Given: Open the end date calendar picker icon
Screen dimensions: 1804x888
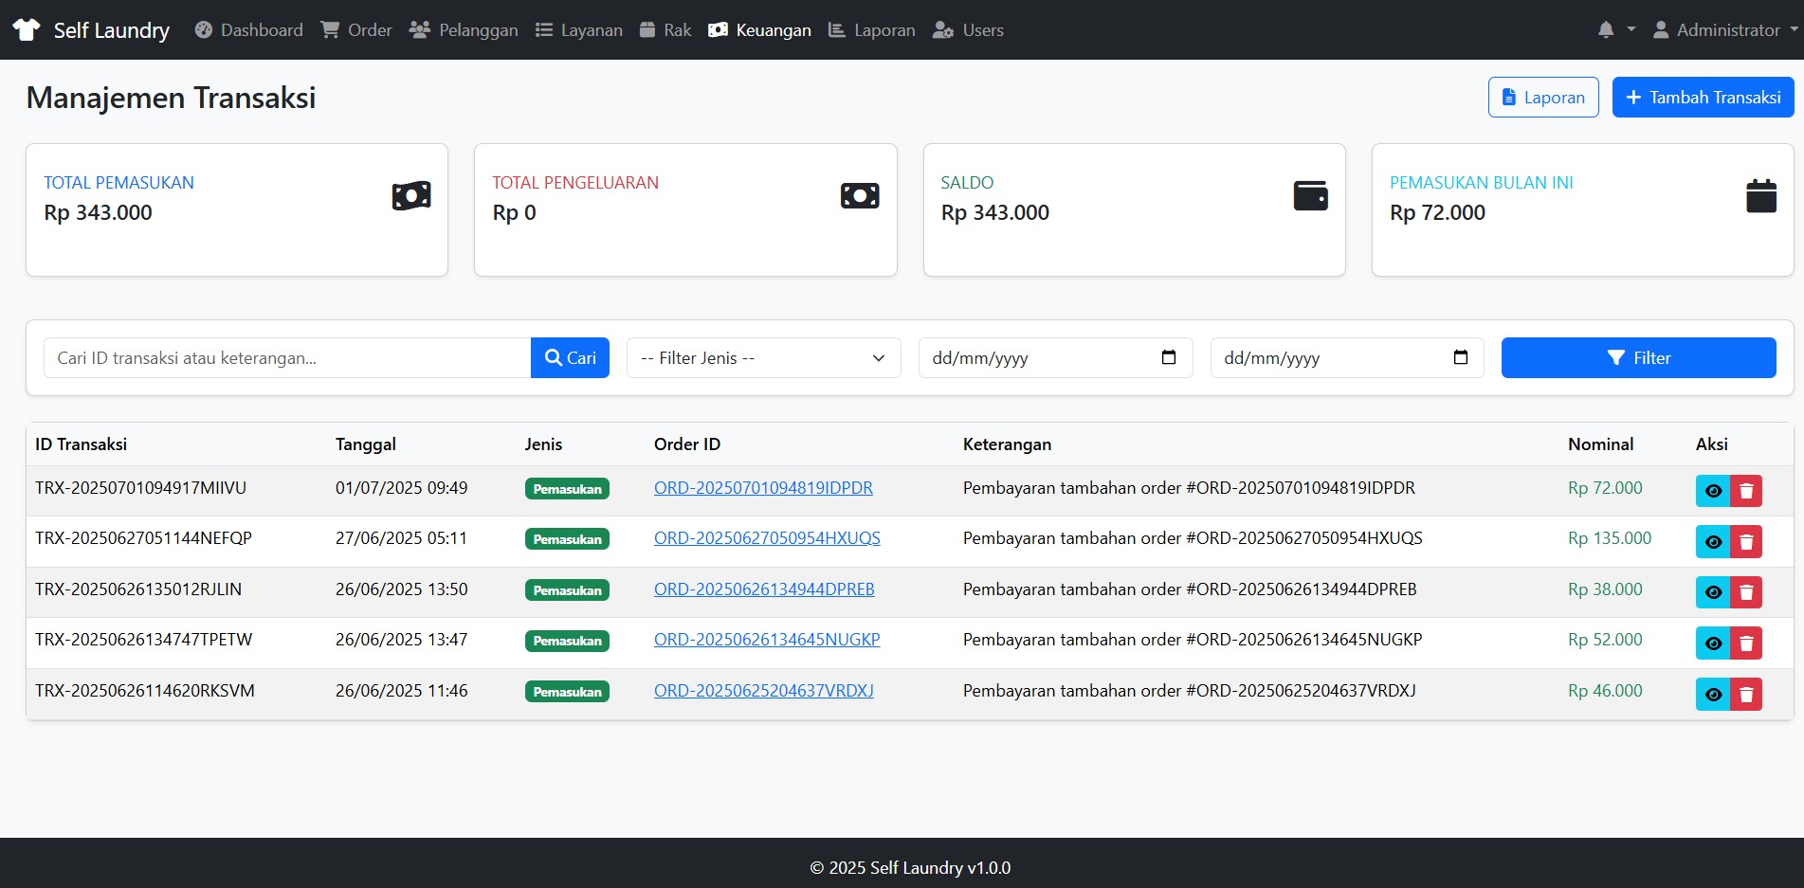Looking at the screenshot, I should click(x=1461, y=357).
